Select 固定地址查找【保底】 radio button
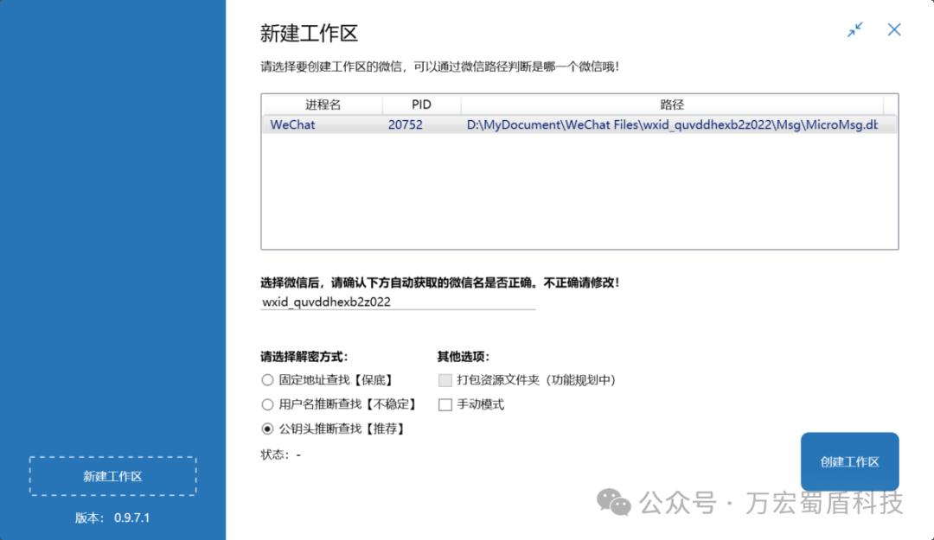The height and width of the screenshot is (540, 934). point(267,380)
